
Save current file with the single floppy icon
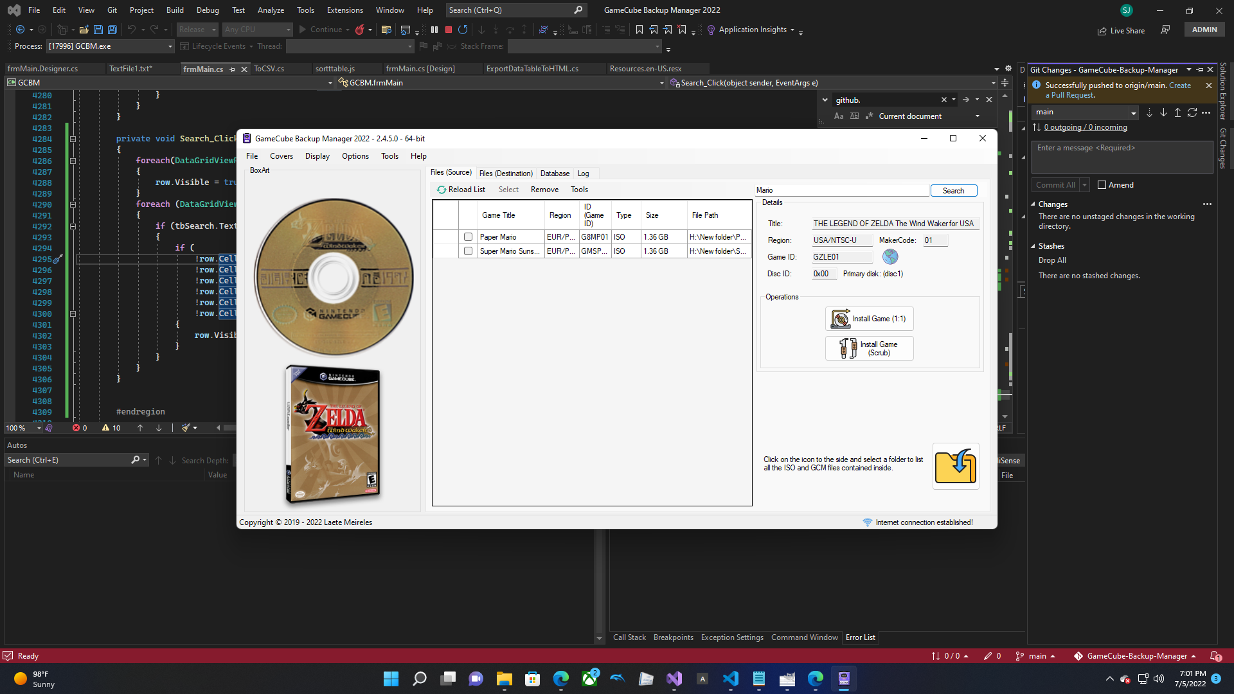pos(98,30)
